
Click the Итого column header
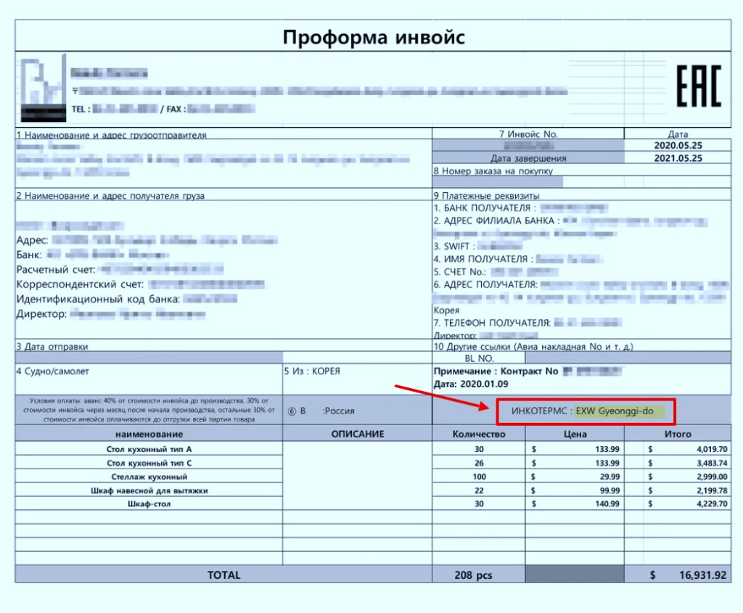(677, 434)
